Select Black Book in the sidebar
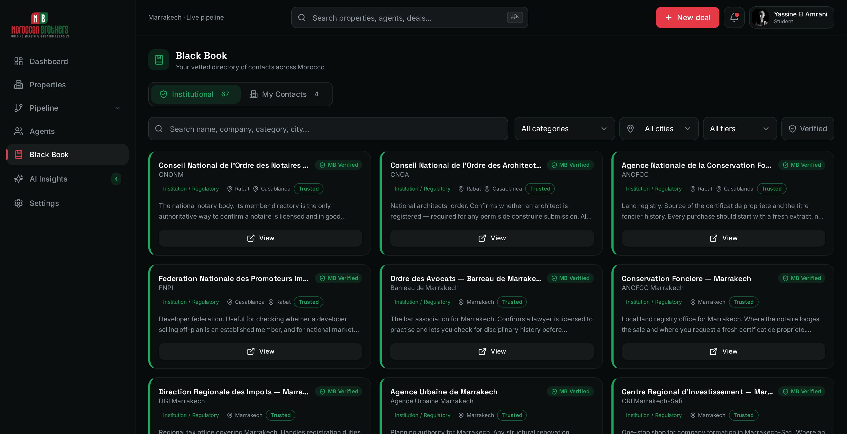Image resolution: width=847 pixels, height=434 pixels. click(x=67, y=155)
